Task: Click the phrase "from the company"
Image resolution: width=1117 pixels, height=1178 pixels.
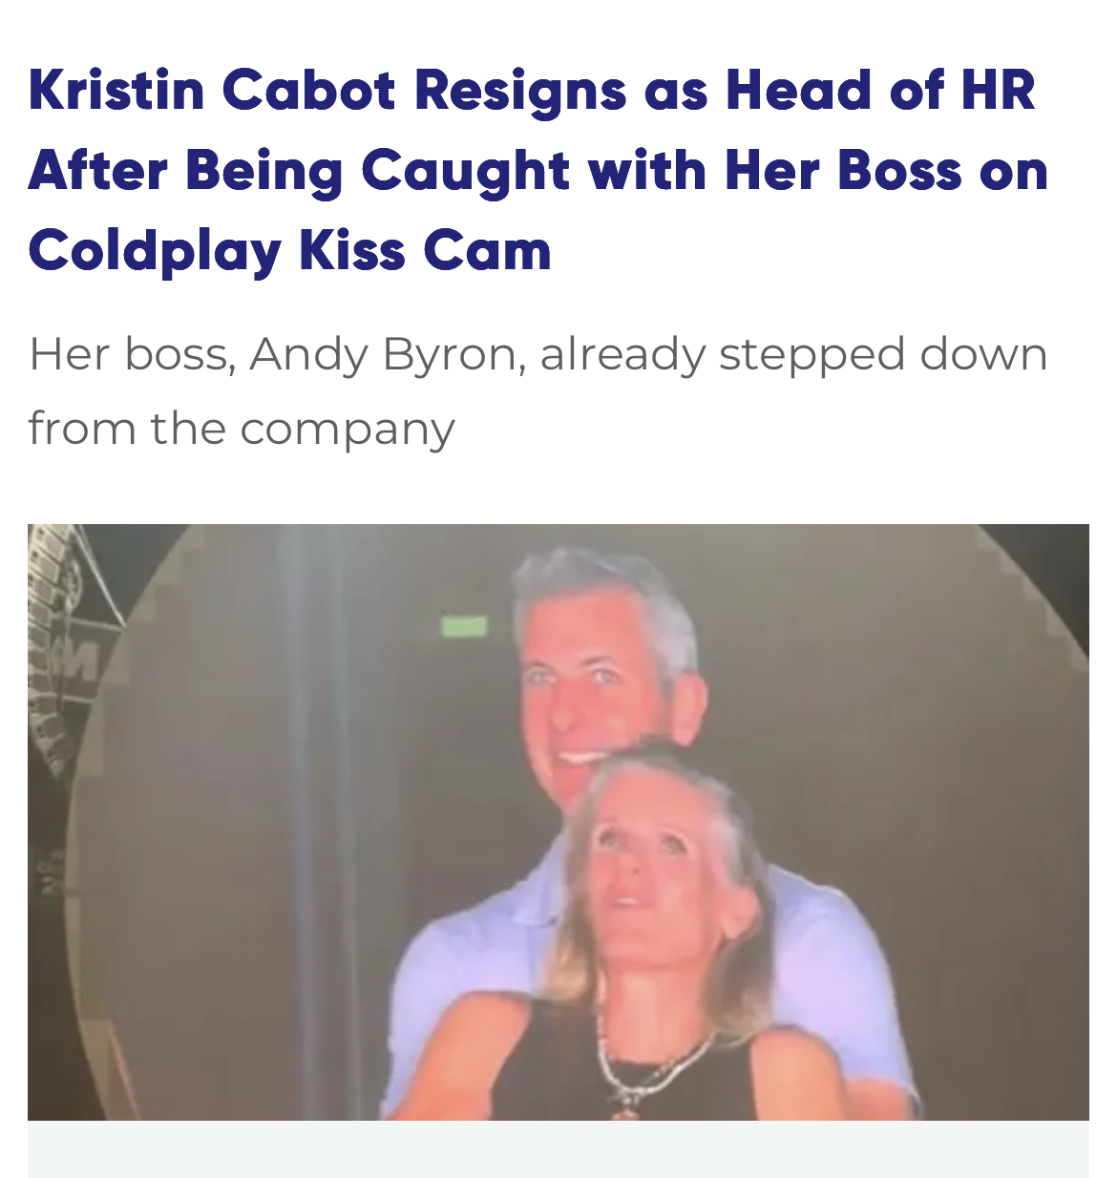Action: 242,428
